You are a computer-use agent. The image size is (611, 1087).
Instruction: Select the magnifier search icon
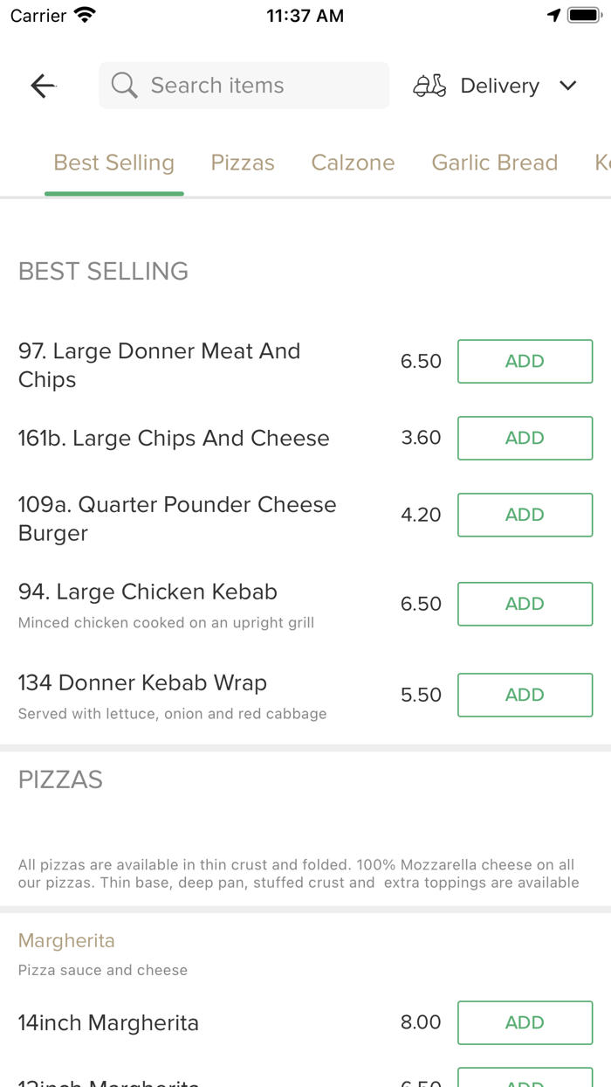pyautogui.click(x=123, y=85)
